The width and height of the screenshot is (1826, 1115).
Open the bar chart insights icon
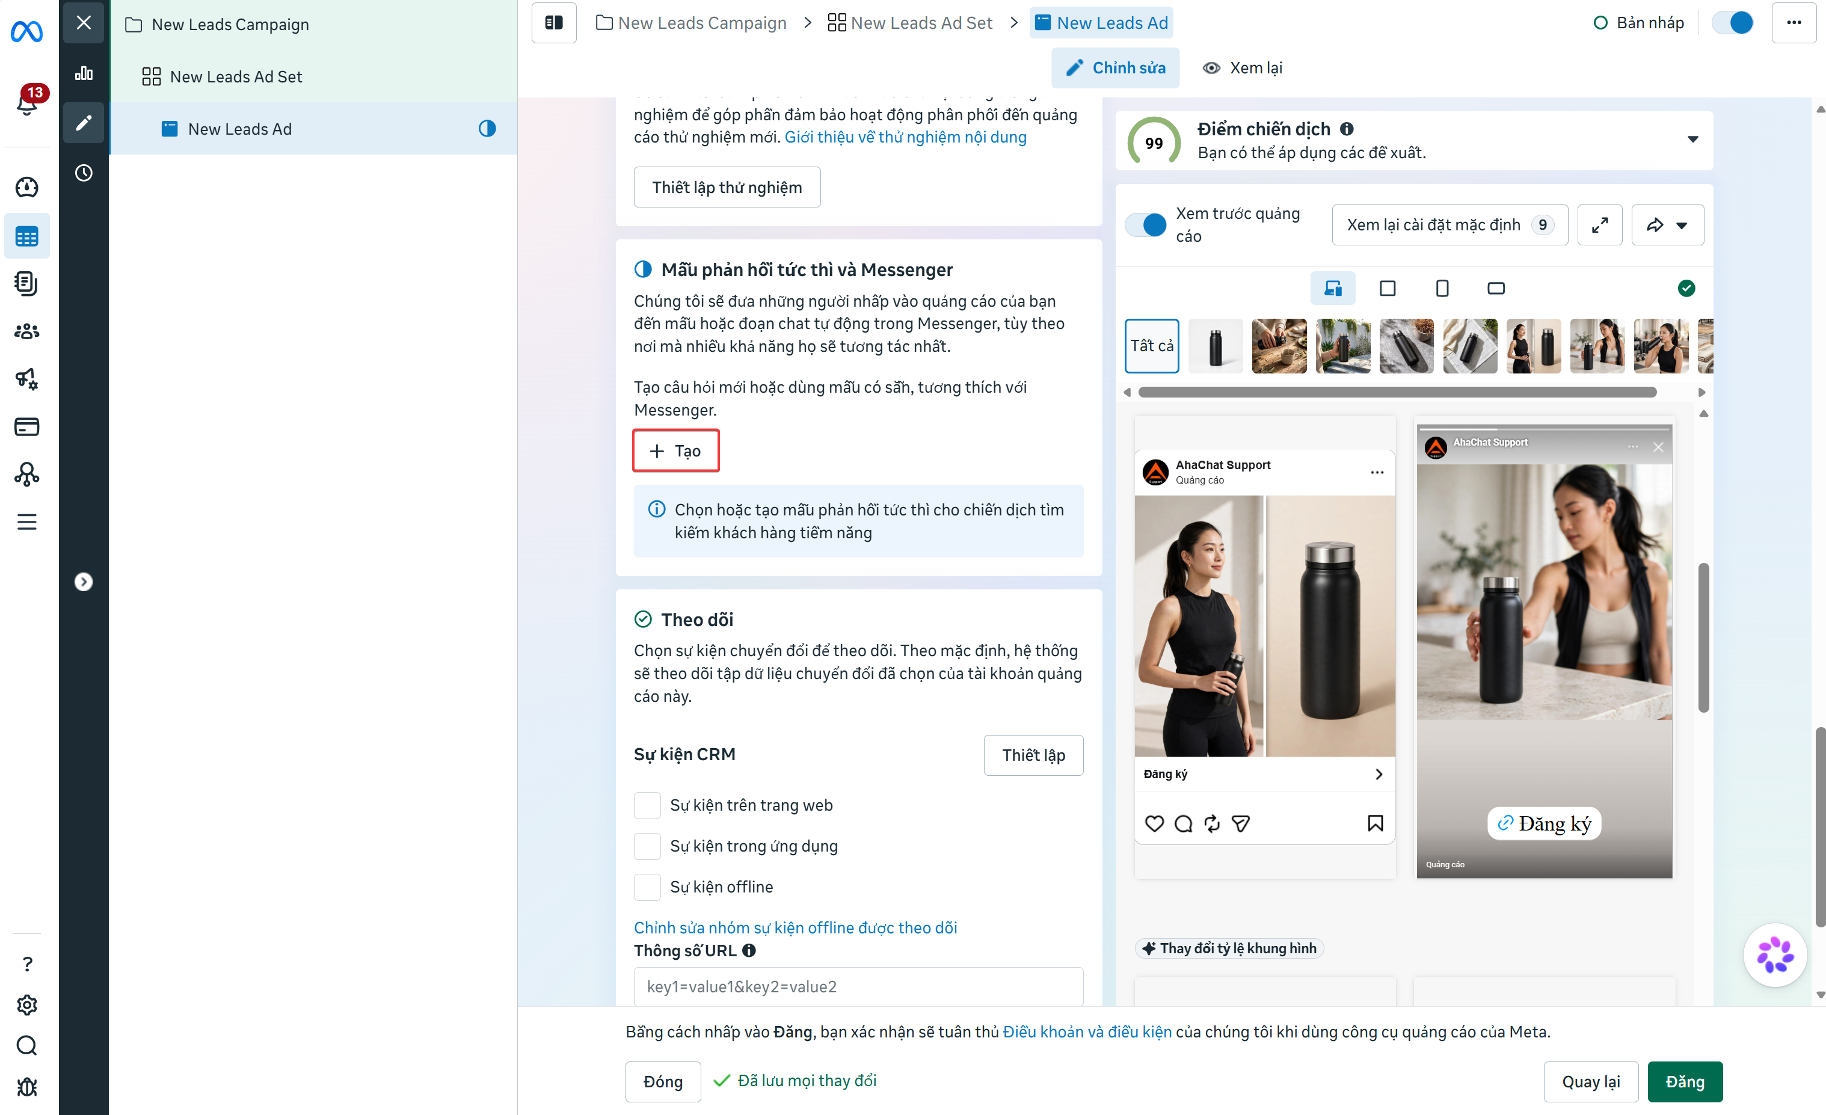click(x=84, y=73)
